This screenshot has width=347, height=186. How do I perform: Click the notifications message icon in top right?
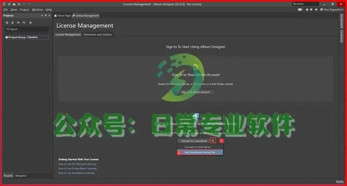300,10
